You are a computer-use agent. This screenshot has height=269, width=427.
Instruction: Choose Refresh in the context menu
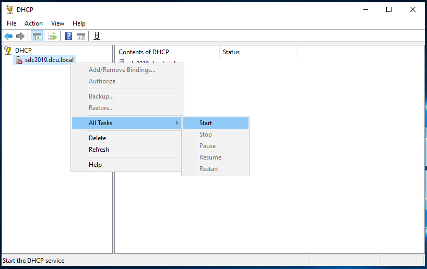pyautogui.click(x=99, y=150)
